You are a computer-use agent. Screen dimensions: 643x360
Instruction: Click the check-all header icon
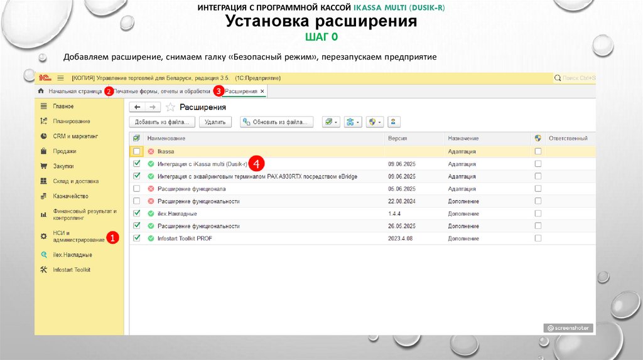(x=136, y=138)
